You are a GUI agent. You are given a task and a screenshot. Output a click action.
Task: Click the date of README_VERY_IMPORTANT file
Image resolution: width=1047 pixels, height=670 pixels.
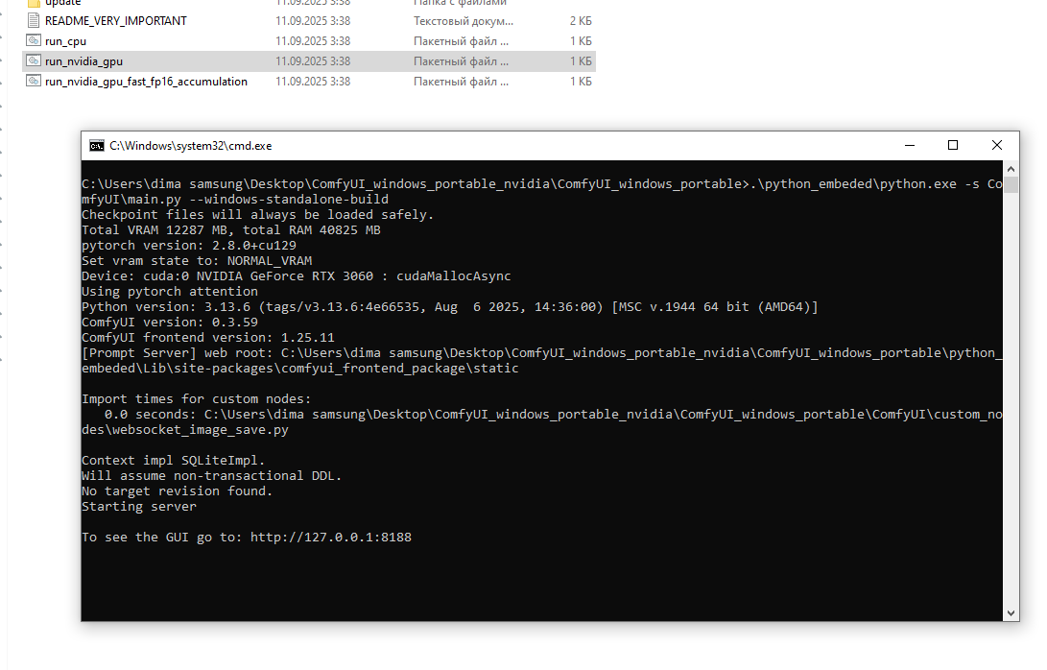[313, 21]
